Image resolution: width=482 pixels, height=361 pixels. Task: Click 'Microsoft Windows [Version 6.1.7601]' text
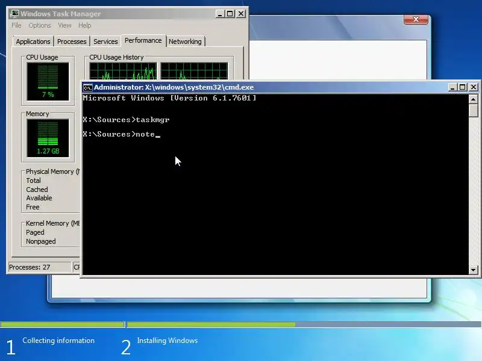(169, 98)
